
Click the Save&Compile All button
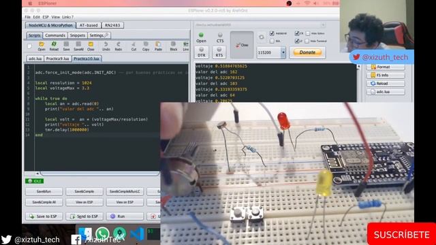click(x=44, y=202)
